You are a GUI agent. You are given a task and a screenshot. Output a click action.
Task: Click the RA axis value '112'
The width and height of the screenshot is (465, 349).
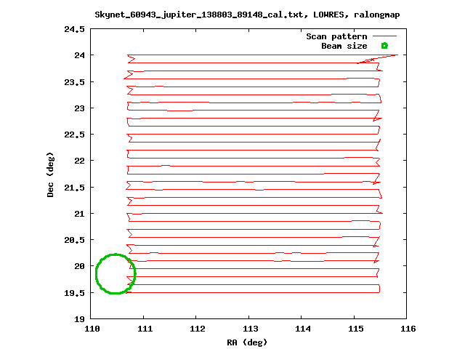click(198, 329)
